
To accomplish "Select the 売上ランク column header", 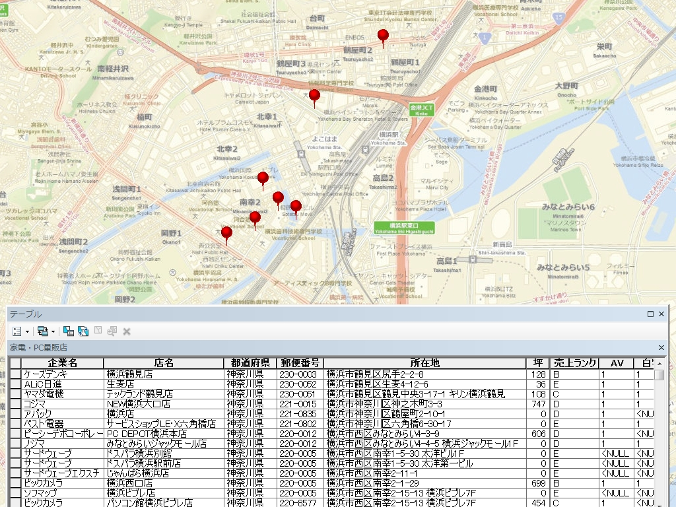I will click(x=575, y=363).
